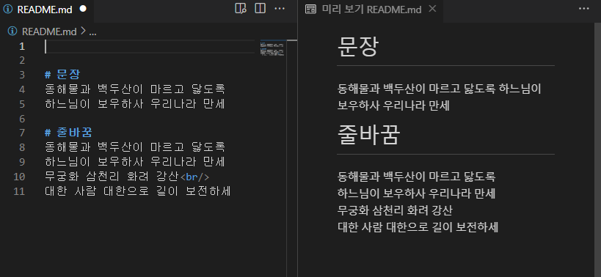
Task: Open More Actions menu in preview pane
Action: click(583, 8)
